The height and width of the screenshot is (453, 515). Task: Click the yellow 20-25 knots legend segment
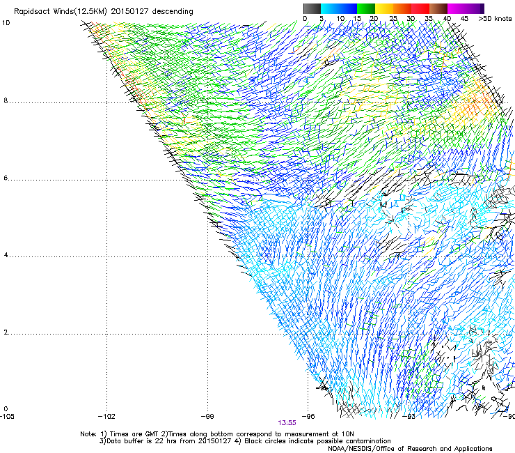pyautogui.click(x=384, y=8)
